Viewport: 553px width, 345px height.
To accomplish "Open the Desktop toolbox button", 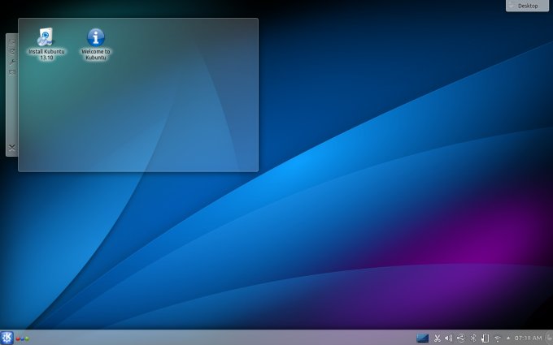I will tap(527, 6).
